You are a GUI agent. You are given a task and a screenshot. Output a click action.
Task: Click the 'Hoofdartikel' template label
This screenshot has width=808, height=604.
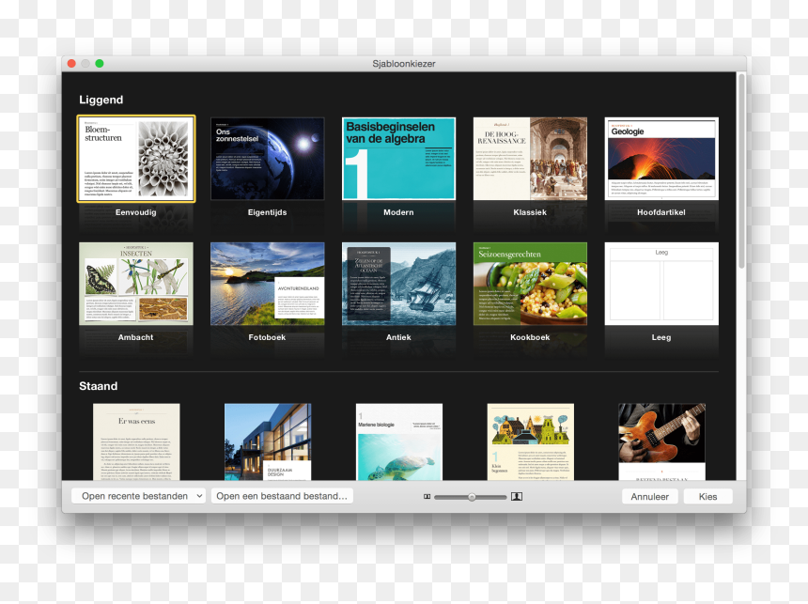661,212
